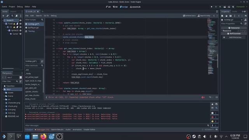Open the Project menu
This screenshot has width=249, height=140.
click(x=12, y=7)
